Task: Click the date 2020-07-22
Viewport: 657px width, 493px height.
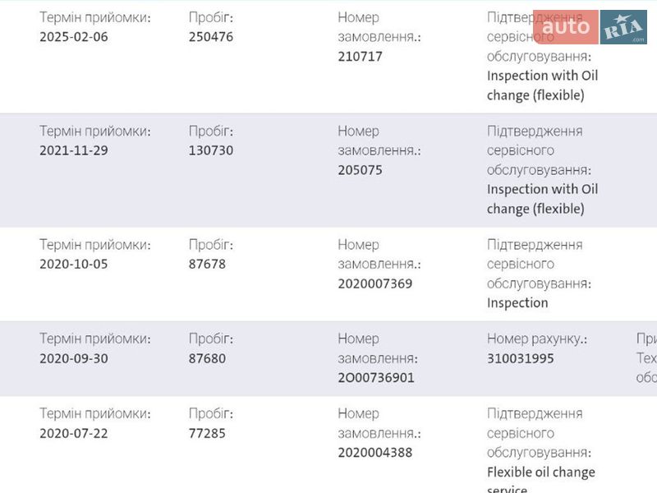Action: coord(74,433)
